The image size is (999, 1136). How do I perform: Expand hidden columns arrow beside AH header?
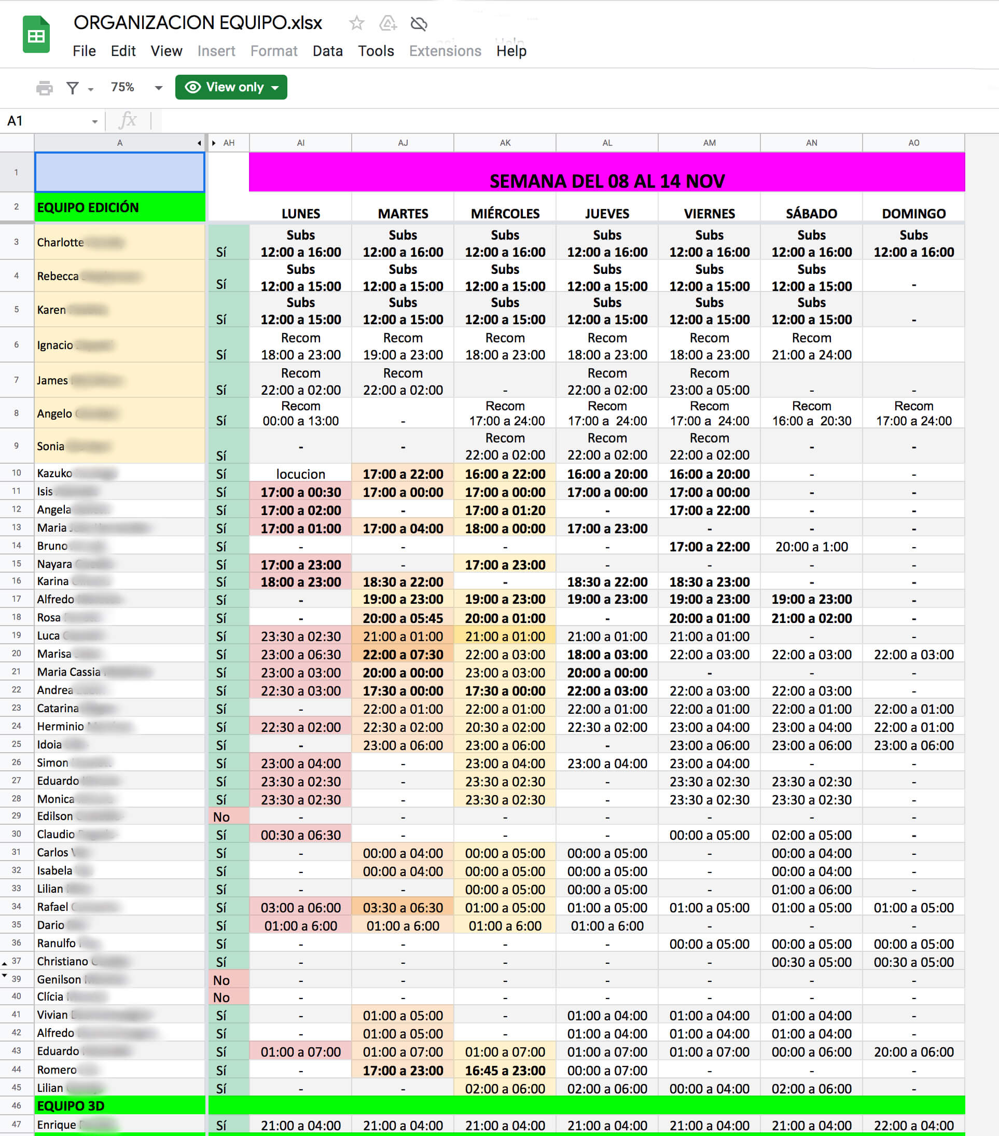point(214,143)
